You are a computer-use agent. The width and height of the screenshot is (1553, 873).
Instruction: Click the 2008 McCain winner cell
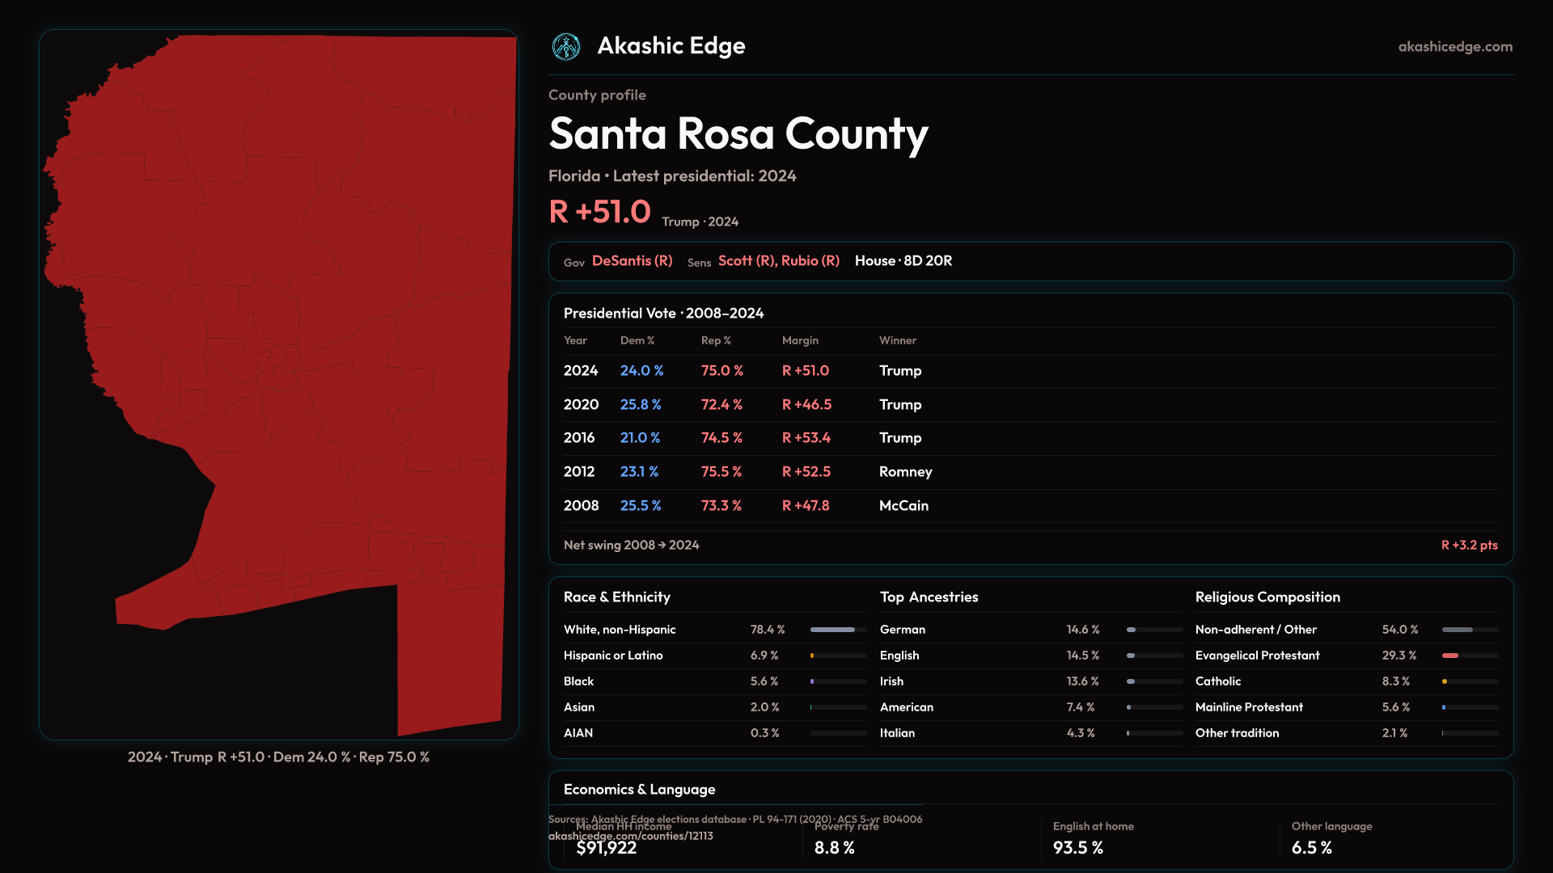click(903, 506)
